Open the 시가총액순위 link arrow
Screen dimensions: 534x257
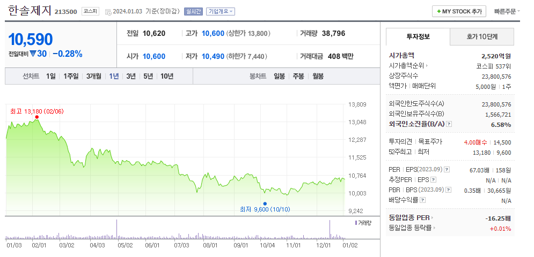pos(427,66)
